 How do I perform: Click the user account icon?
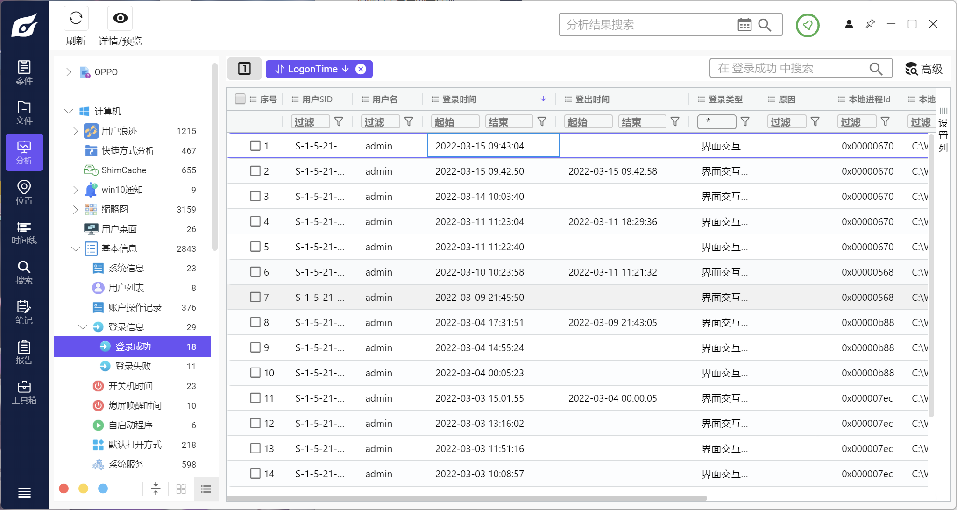pyautogui.click(x=849, y=24)
